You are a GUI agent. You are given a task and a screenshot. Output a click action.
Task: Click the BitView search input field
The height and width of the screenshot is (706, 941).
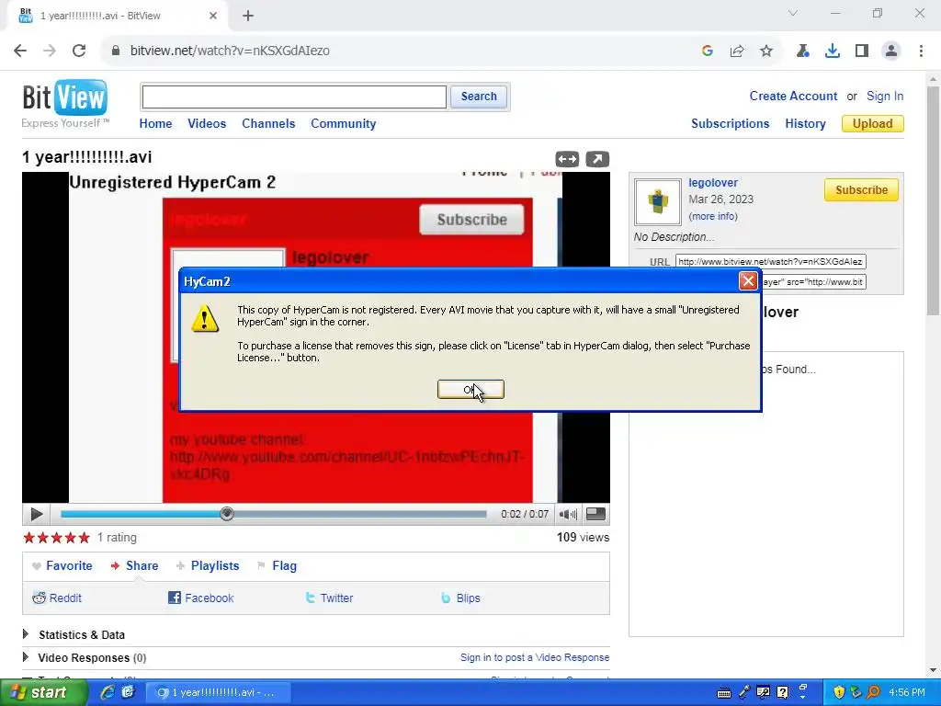point(294,97)
